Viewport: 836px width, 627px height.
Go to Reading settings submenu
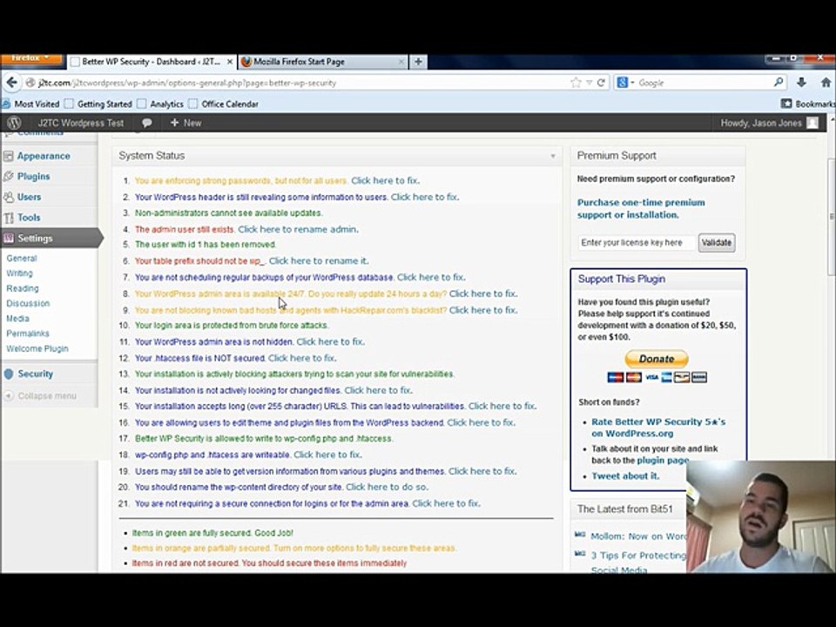point(23,288)
